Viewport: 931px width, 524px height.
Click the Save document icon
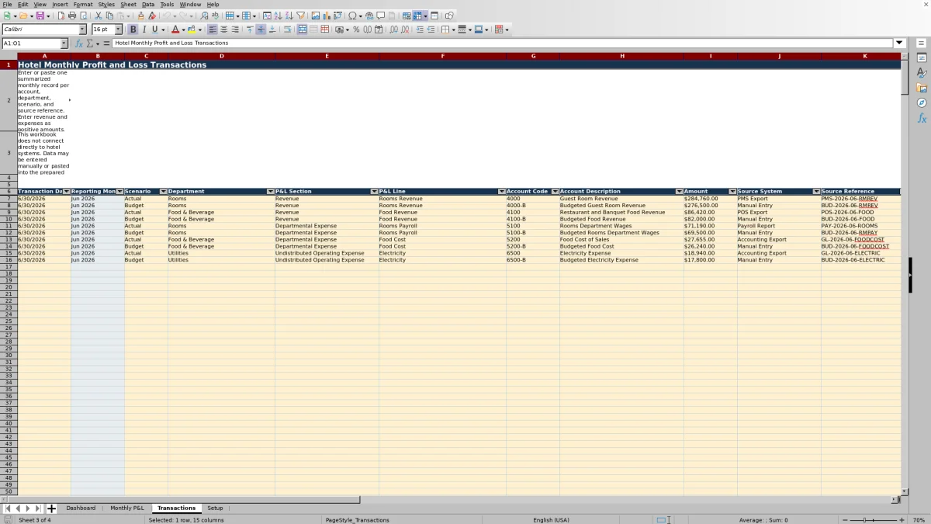(40, 16)
